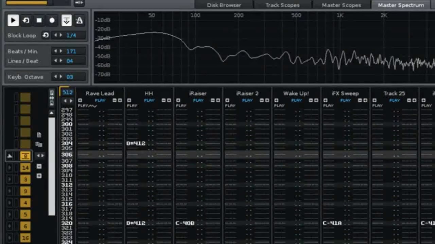
Task: Click left-right arrows beside pattern 8
Action: pyautogui.click(x=40, y=156)
